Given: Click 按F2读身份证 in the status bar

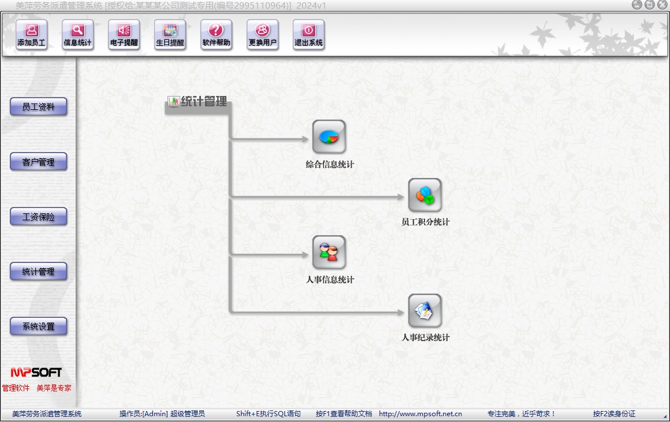Looking at the screenshot, I should tap(614, 414).
